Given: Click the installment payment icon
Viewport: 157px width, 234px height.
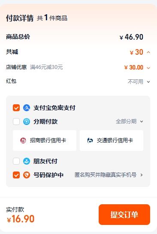Looking at the screenshot, I should (27, 122).
